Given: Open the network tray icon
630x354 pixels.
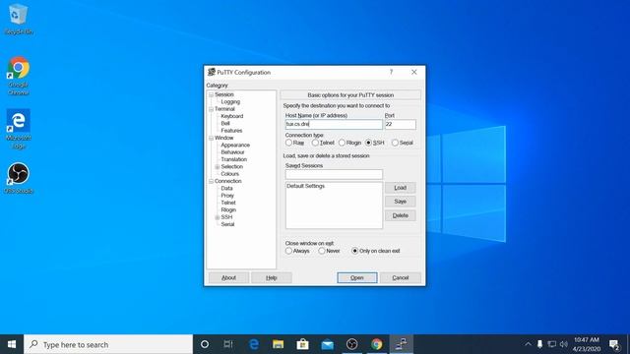Looking at the screenshot, I should (x=552, y=344).
